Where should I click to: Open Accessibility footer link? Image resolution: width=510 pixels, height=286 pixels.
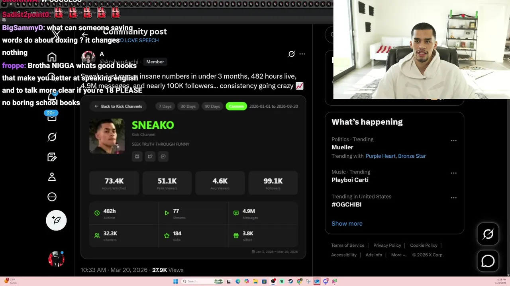point(344,255)
